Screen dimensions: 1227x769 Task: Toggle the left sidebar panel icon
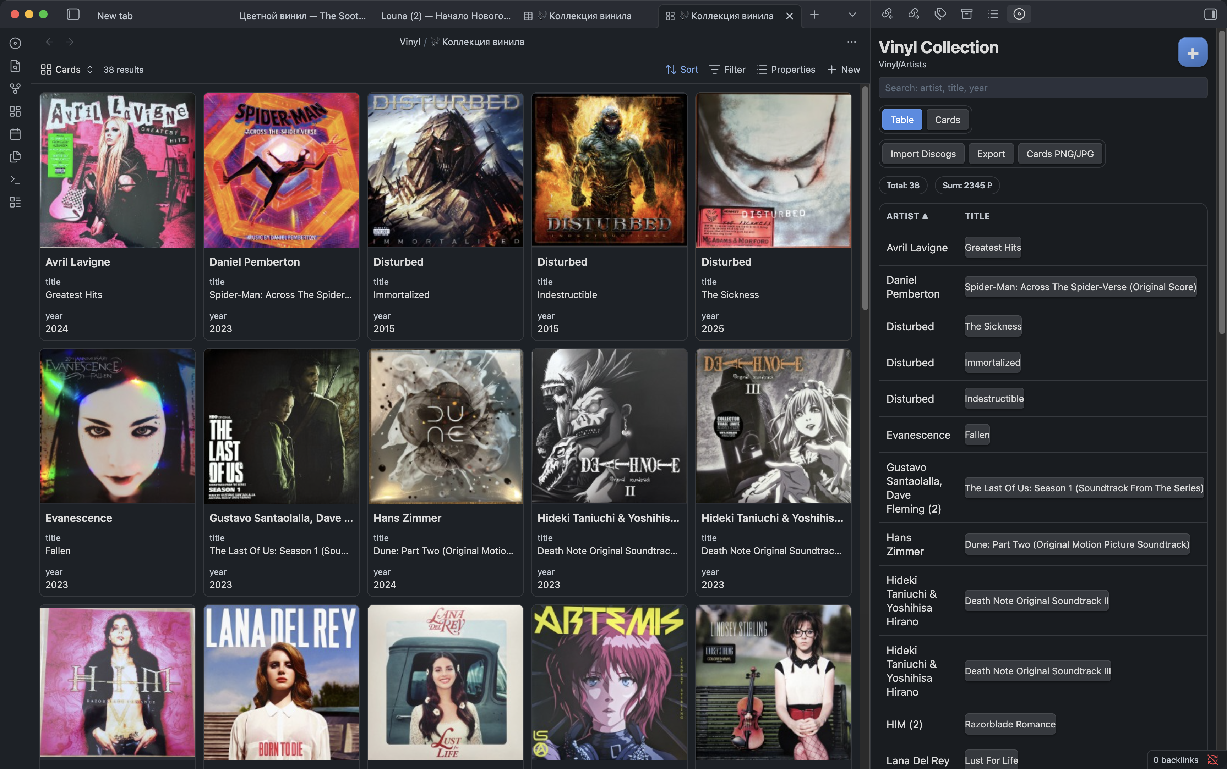73,15
